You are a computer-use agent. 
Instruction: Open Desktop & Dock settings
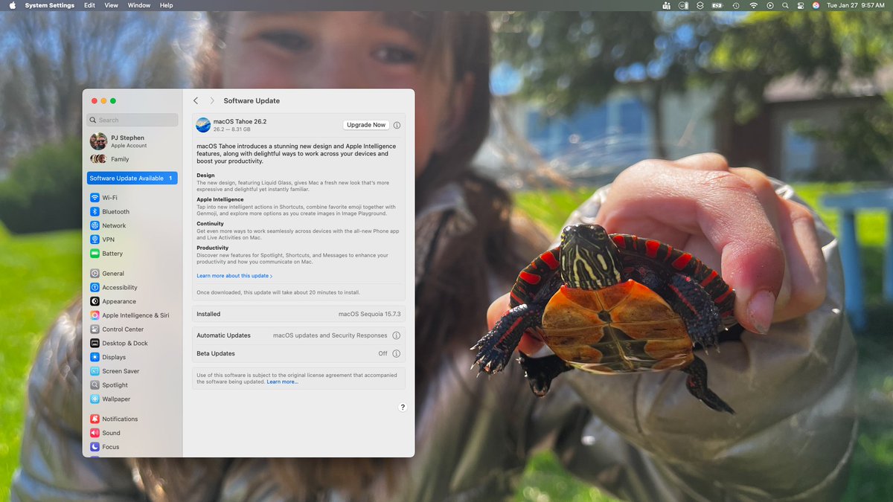click(132, 344)
